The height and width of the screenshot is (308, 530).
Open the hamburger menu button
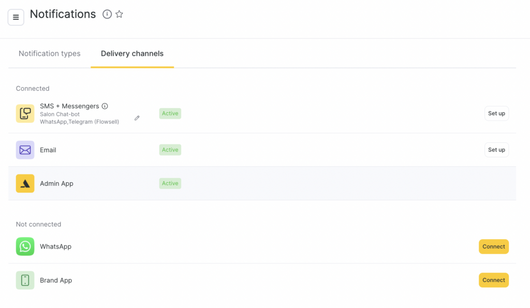coord(16,17)
